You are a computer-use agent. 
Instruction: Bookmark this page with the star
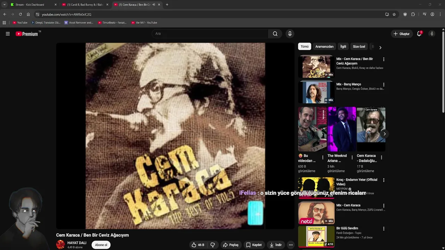[x=394, y=14]
